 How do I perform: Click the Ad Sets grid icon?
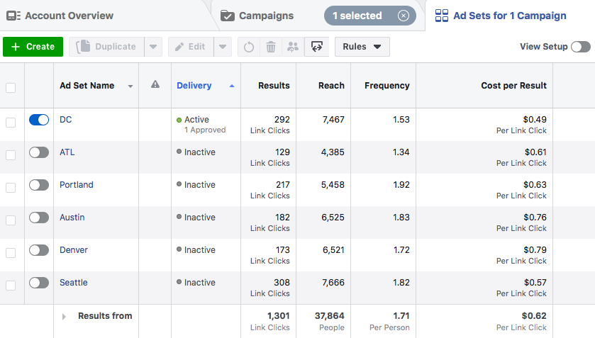(x=441, y=16)
